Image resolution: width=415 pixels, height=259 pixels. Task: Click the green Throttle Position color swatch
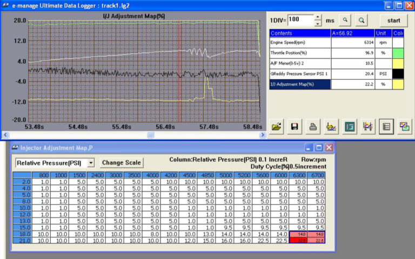pyautogui.click(x=398, y=53)
